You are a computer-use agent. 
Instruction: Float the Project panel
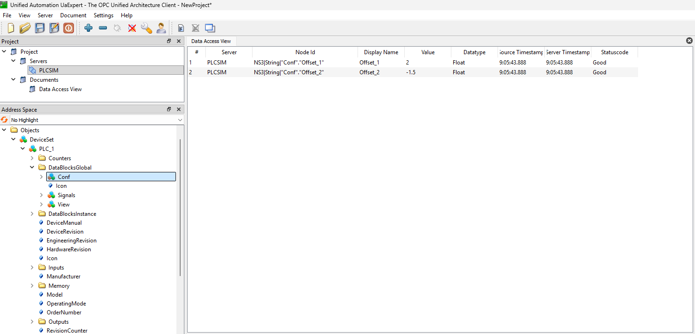(x=169, y=42)
